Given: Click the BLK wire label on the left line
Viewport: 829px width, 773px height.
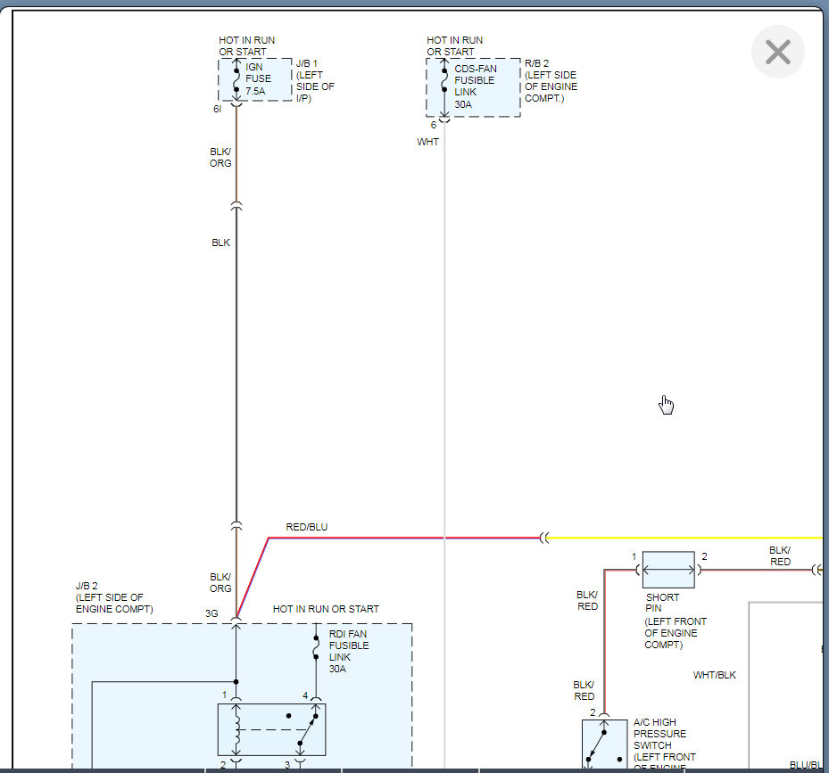Looking at the screenshot, I should click(x=220, y=243).
